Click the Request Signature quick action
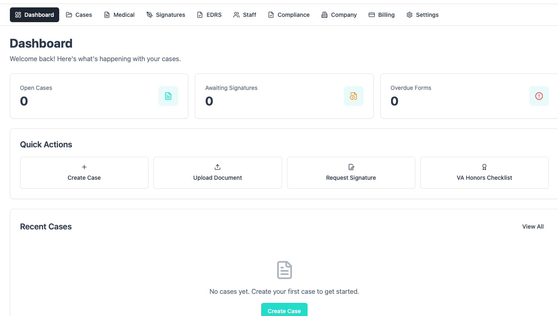The height and width of the screenshot is (316, 558). coord(351,172)
